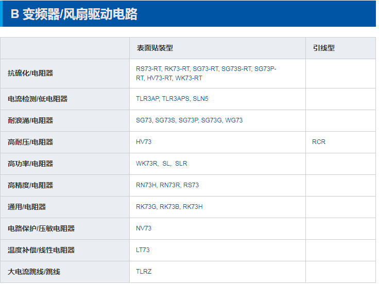The height and width of the screenshot is (285, 379).
Task: Open the RN73R product link
Action: 170,185
